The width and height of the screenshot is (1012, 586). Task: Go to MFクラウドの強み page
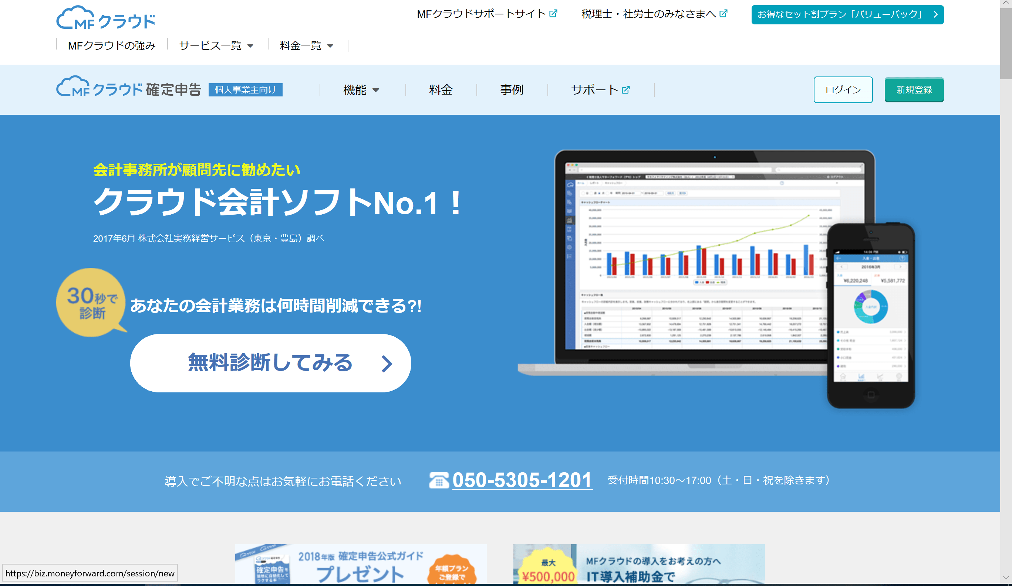pyautogui.click(x=112, y=46)
